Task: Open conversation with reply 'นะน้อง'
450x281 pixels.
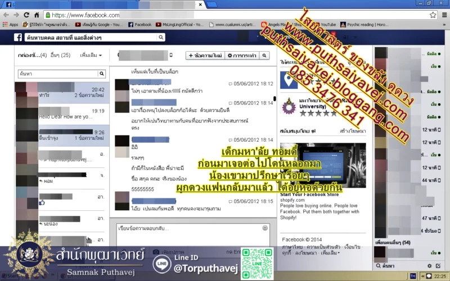Action: tap(62, 221)
